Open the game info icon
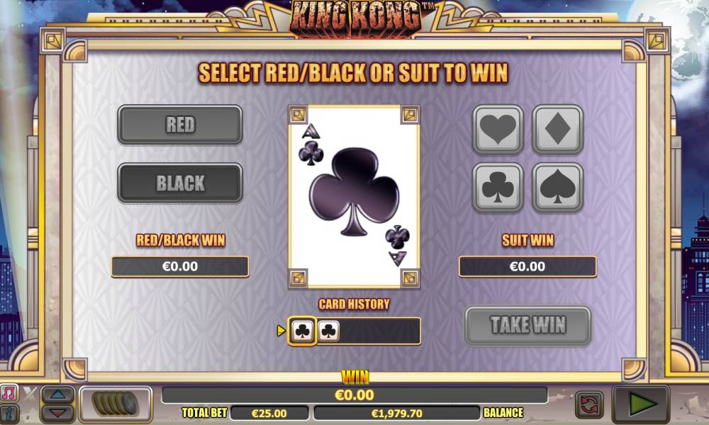The height and width of the screenshot is (425, 709). point(9,413)
